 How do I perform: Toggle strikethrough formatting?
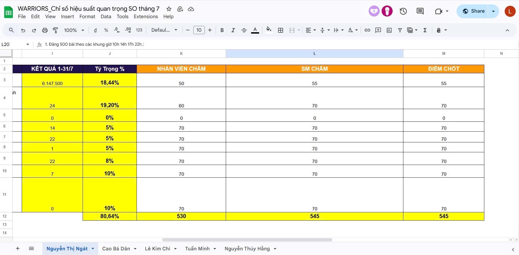(244, 30)
